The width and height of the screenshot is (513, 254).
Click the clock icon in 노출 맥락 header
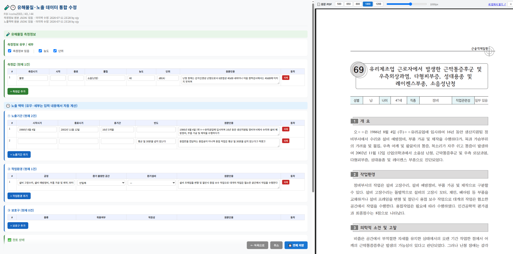(8, 106)
